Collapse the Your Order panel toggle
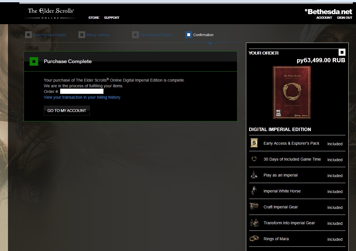The image size is (356, 251). coord(342,52)
